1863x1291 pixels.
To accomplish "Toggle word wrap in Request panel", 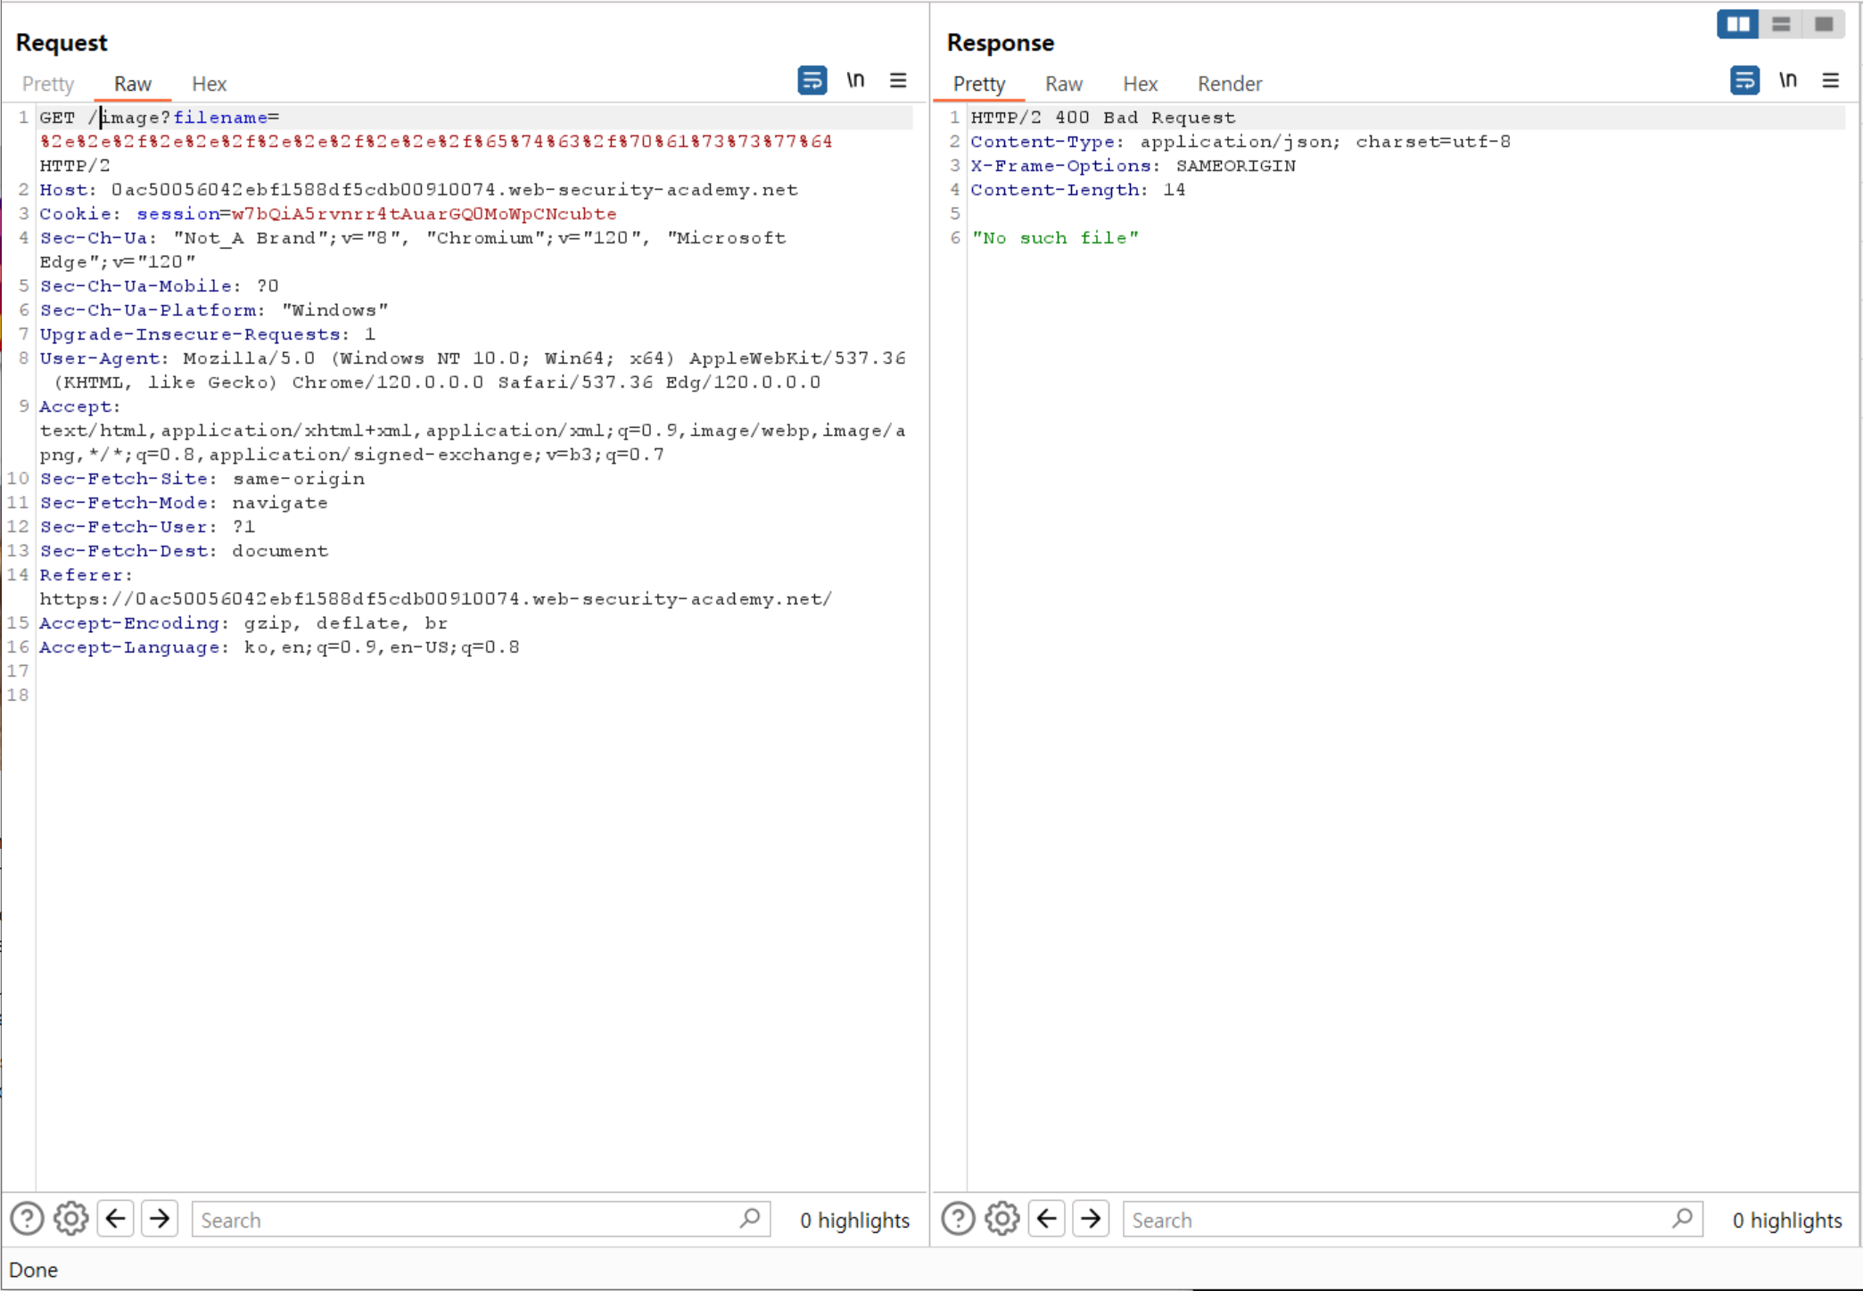I will (812, 81).
